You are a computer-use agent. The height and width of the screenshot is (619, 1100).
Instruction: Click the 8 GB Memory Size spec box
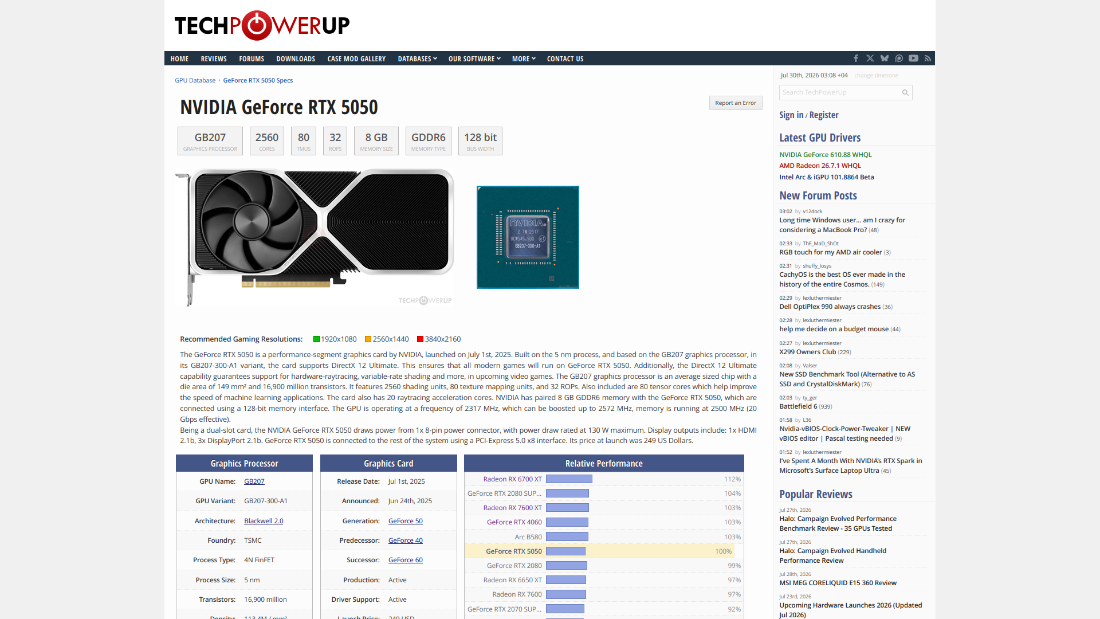376,141
